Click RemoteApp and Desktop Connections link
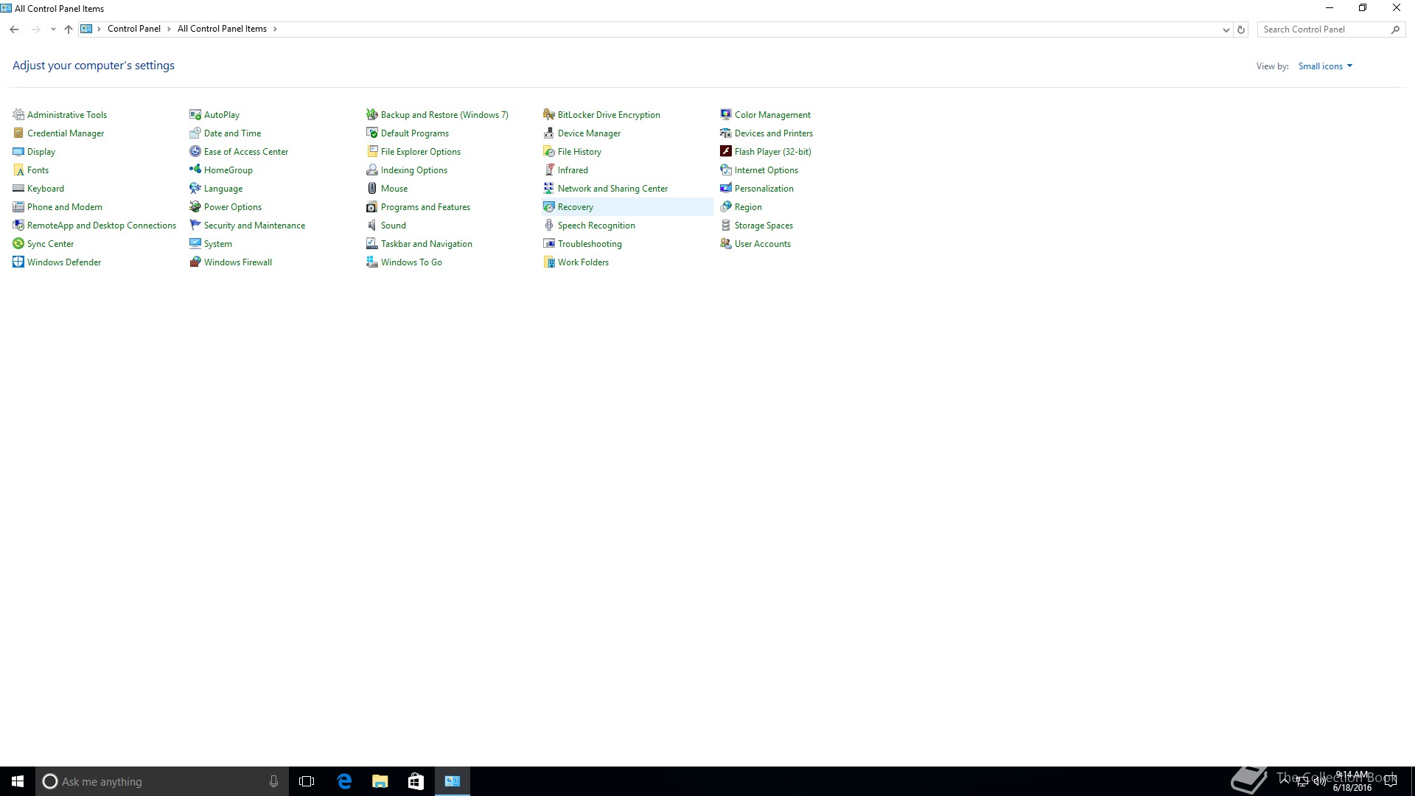Image resolution: width=1415 pixels, height=796 pixels. click(x=102, y=226)
